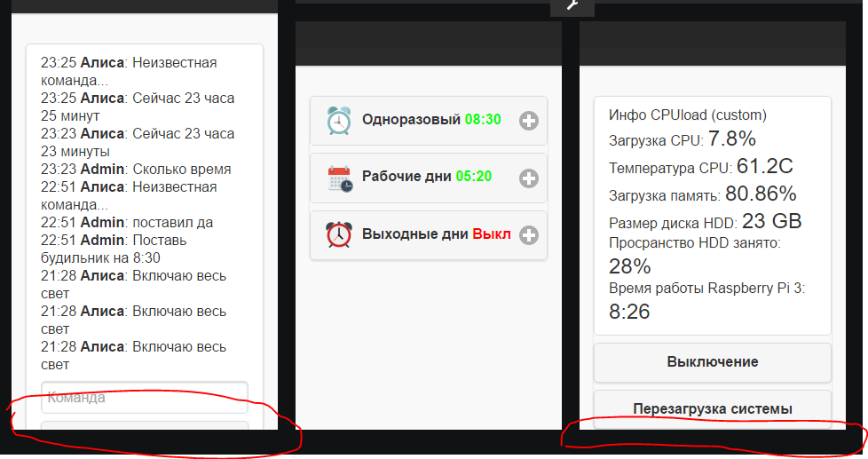Click the 05:20 alarm time
868x459 pixels.
pos(474,176)
